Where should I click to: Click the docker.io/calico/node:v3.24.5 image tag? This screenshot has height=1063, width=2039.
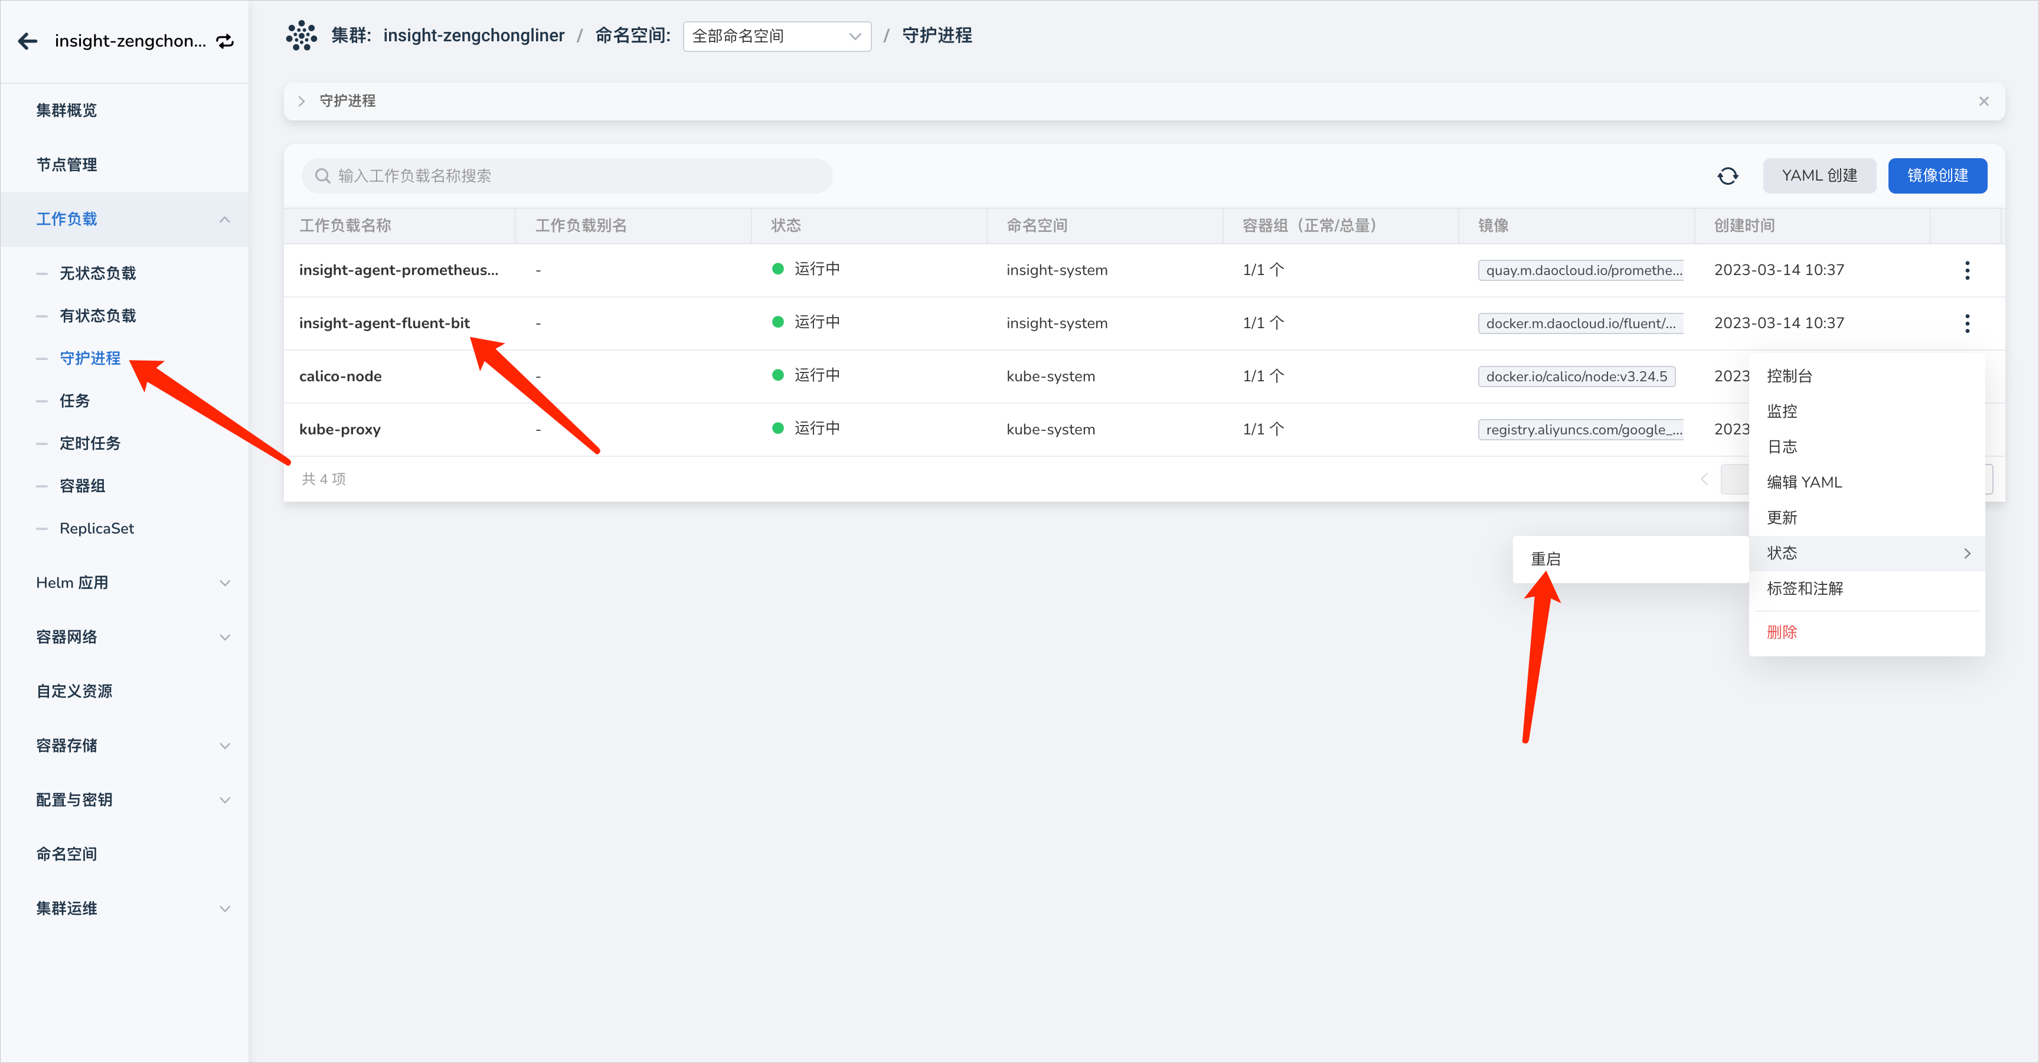click(x=1577, y=377)
